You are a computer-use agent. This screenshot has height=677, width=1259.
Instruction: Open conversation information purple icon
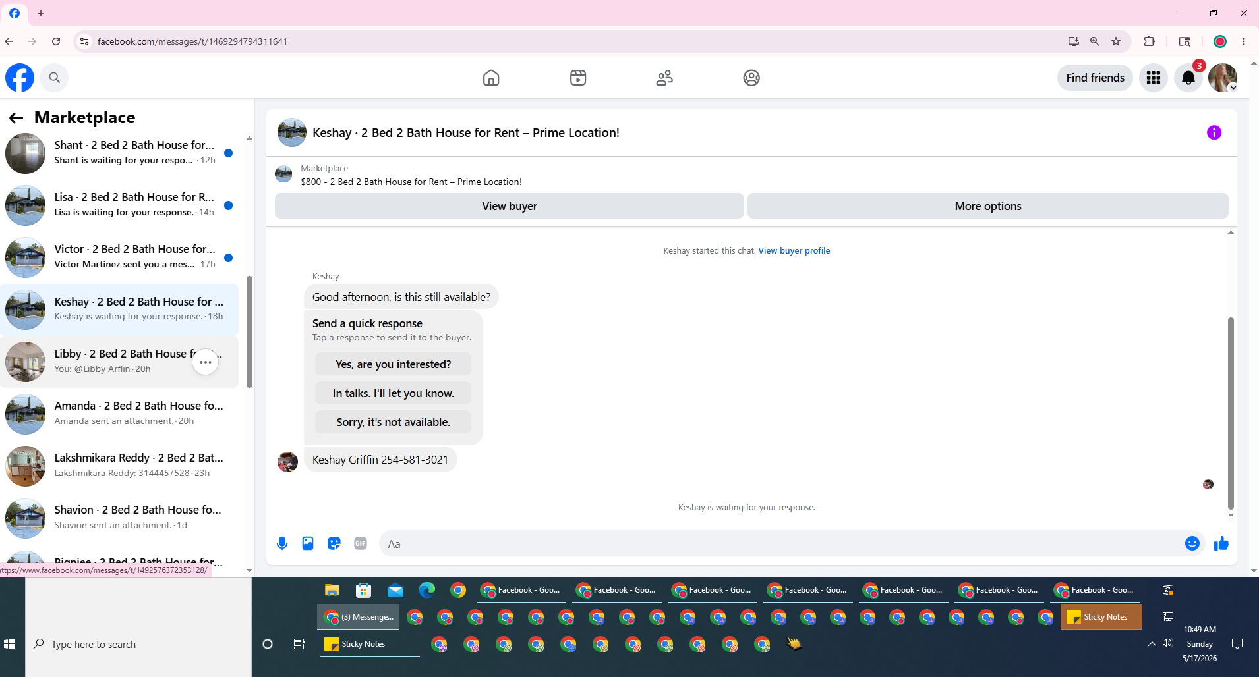click(x=1214, y=132)
